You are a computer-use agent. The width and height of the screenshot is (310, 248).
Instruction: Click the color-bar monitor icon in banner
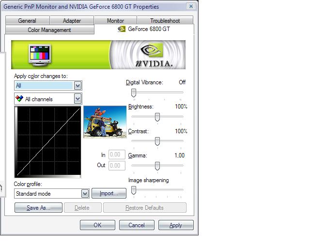pyautogui.click(x=40, y=55)
